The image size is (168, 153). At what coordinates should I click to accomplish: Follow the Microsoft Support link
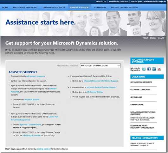tap(32, 100)
